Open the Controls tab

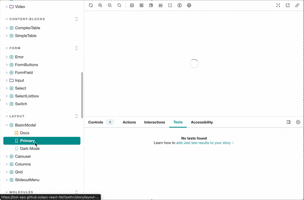click(x=96, y=122)
